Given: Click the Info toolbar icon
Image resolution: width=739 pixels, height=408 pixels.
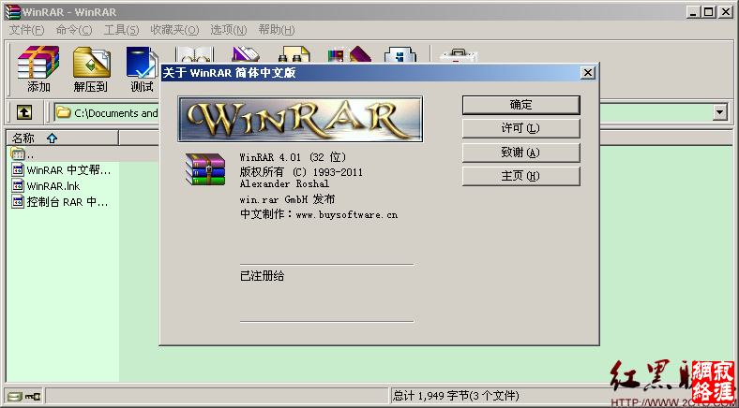Looking at the screenshot, I should (400, 53).
